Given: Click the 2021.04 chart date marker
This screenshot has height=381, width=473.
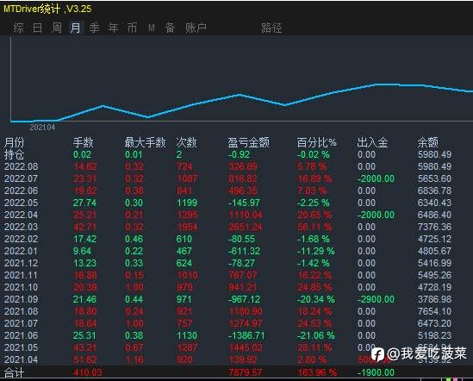Looking at the screenshot, I should click(42, 128).
